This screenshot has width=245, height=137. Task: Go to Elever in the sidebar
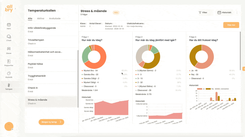[9, 50]
